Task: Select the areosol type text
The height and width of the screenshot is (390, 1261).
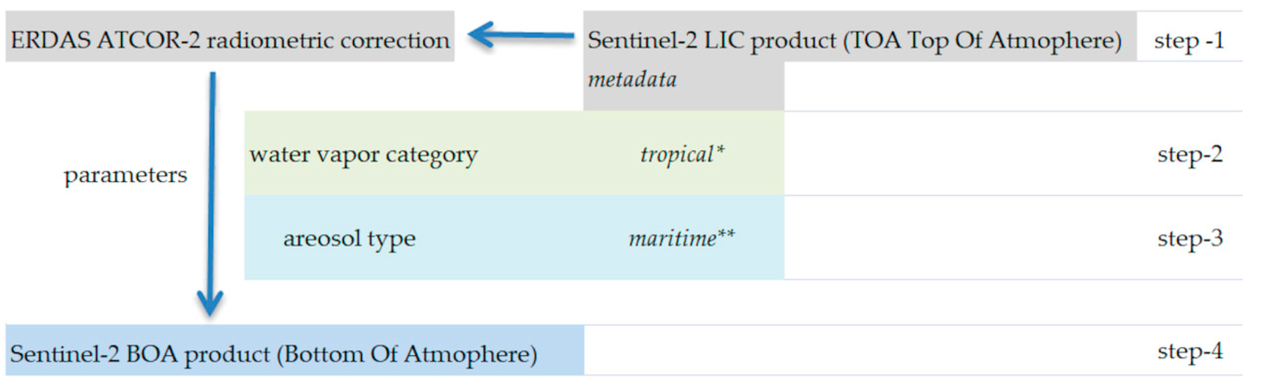Action: click(x=349, y=239)
